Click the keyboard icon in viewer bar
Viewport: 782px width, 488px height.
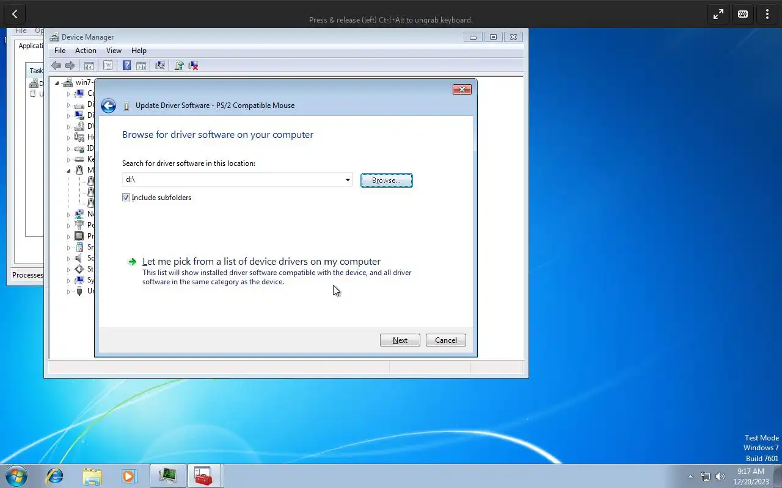point(743,14)
